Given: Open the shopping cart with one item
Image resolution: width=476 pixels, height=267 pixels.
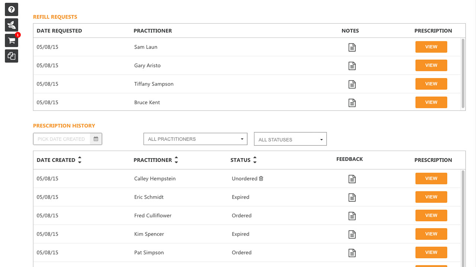Looking at the screenshot, I should 12,40.
